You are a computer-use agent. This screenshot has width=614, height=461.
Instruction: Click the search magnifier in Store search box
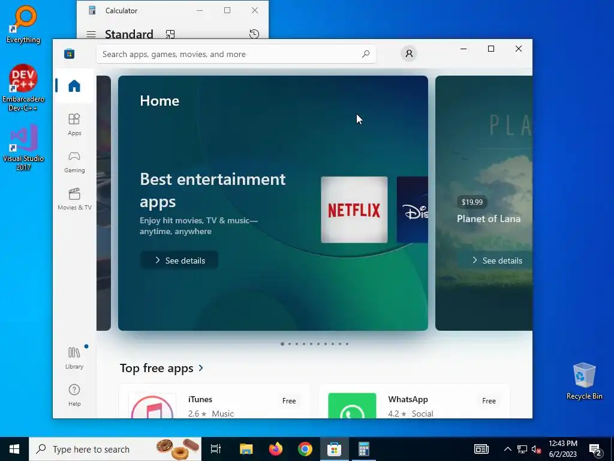[365, 54]
